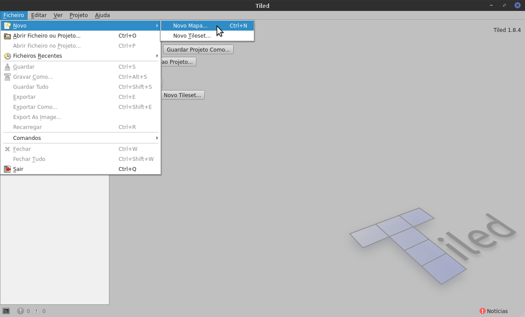Open the Projeto menu
Viewport: 525px width, 317px height.
point(79,15)
